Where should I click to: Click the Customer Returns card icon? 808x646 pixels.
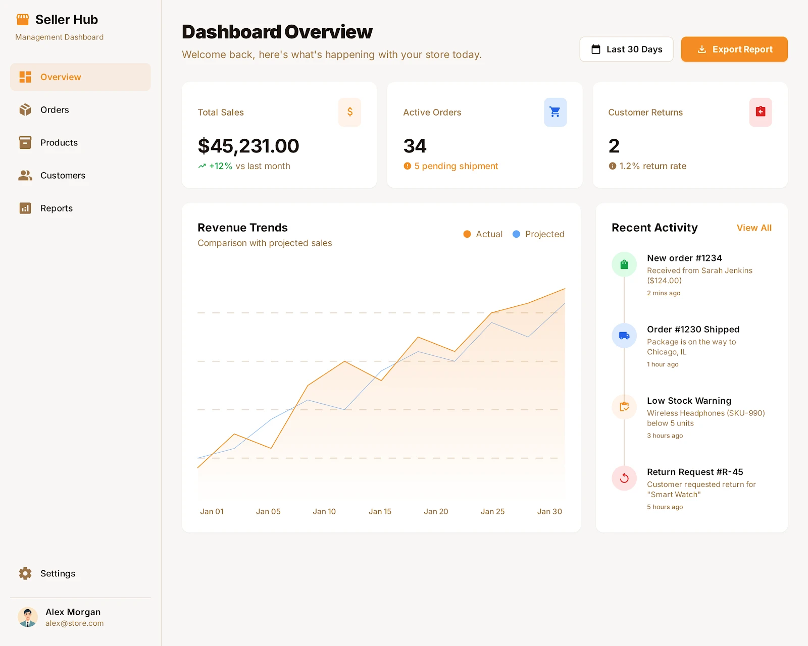761,112
